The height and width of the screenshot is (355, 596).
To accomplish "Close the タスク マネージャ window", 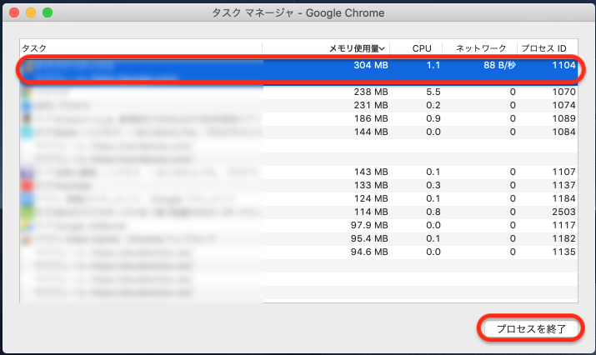I will click(14, 12).
